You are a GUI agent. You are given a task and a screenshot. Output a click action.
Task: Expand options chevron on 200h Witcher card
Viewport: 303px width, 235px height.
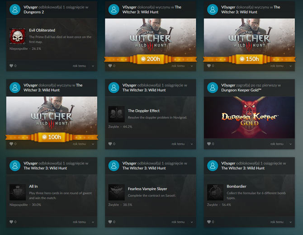(192, 66)
